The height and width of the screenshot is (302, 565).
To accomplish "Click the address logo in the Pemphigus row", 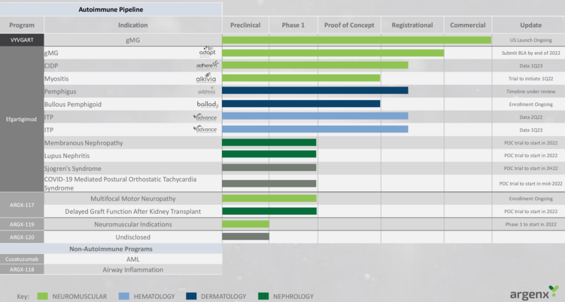I will pyautogui.click(x=206, y=91).
